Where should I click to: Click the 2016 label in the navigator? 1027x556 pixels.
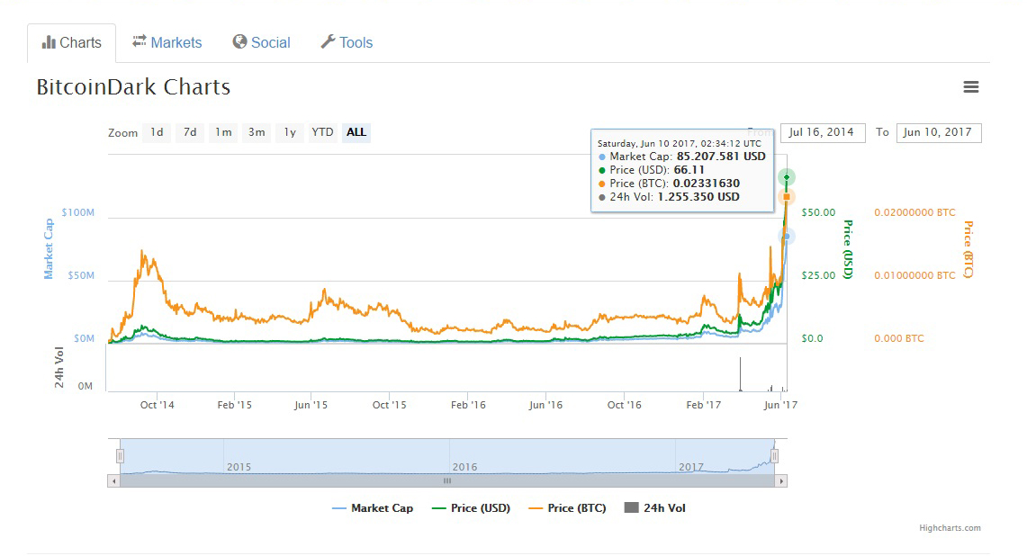(465, 467)
